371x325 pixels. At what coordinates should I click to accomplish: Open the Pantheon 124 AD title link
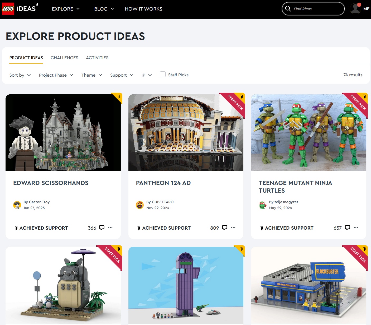coord(163,183)
